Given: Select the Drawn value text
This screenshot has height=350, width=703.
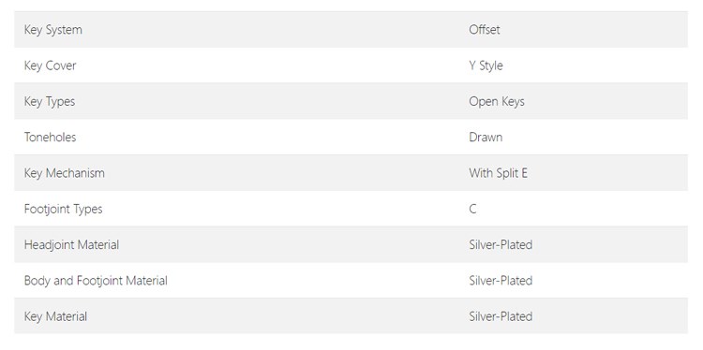Looking at the screenshot, I should 486,137.
